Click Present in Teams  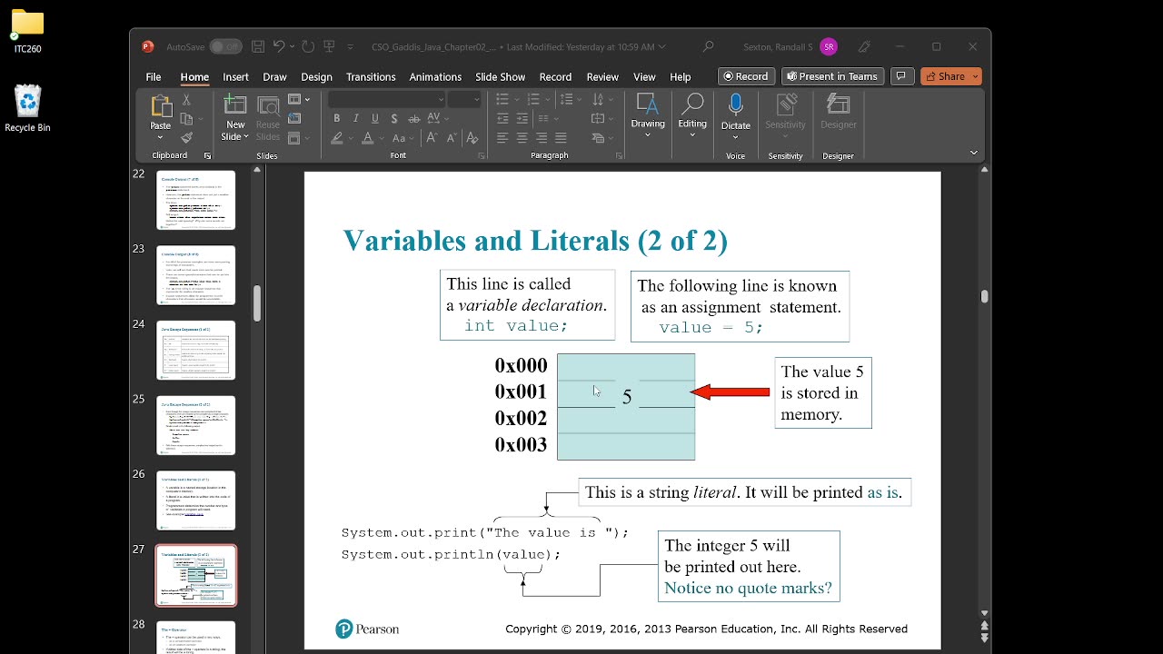[832, 76]
